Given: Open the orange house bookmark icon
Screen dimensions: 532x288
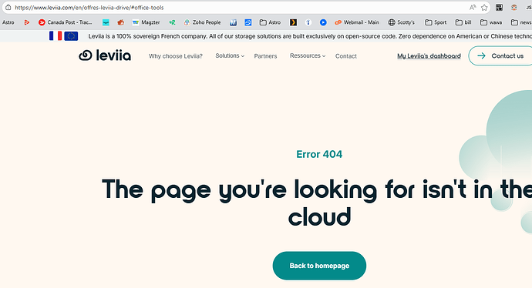Looking at the screenshot, I should [120, 22].
